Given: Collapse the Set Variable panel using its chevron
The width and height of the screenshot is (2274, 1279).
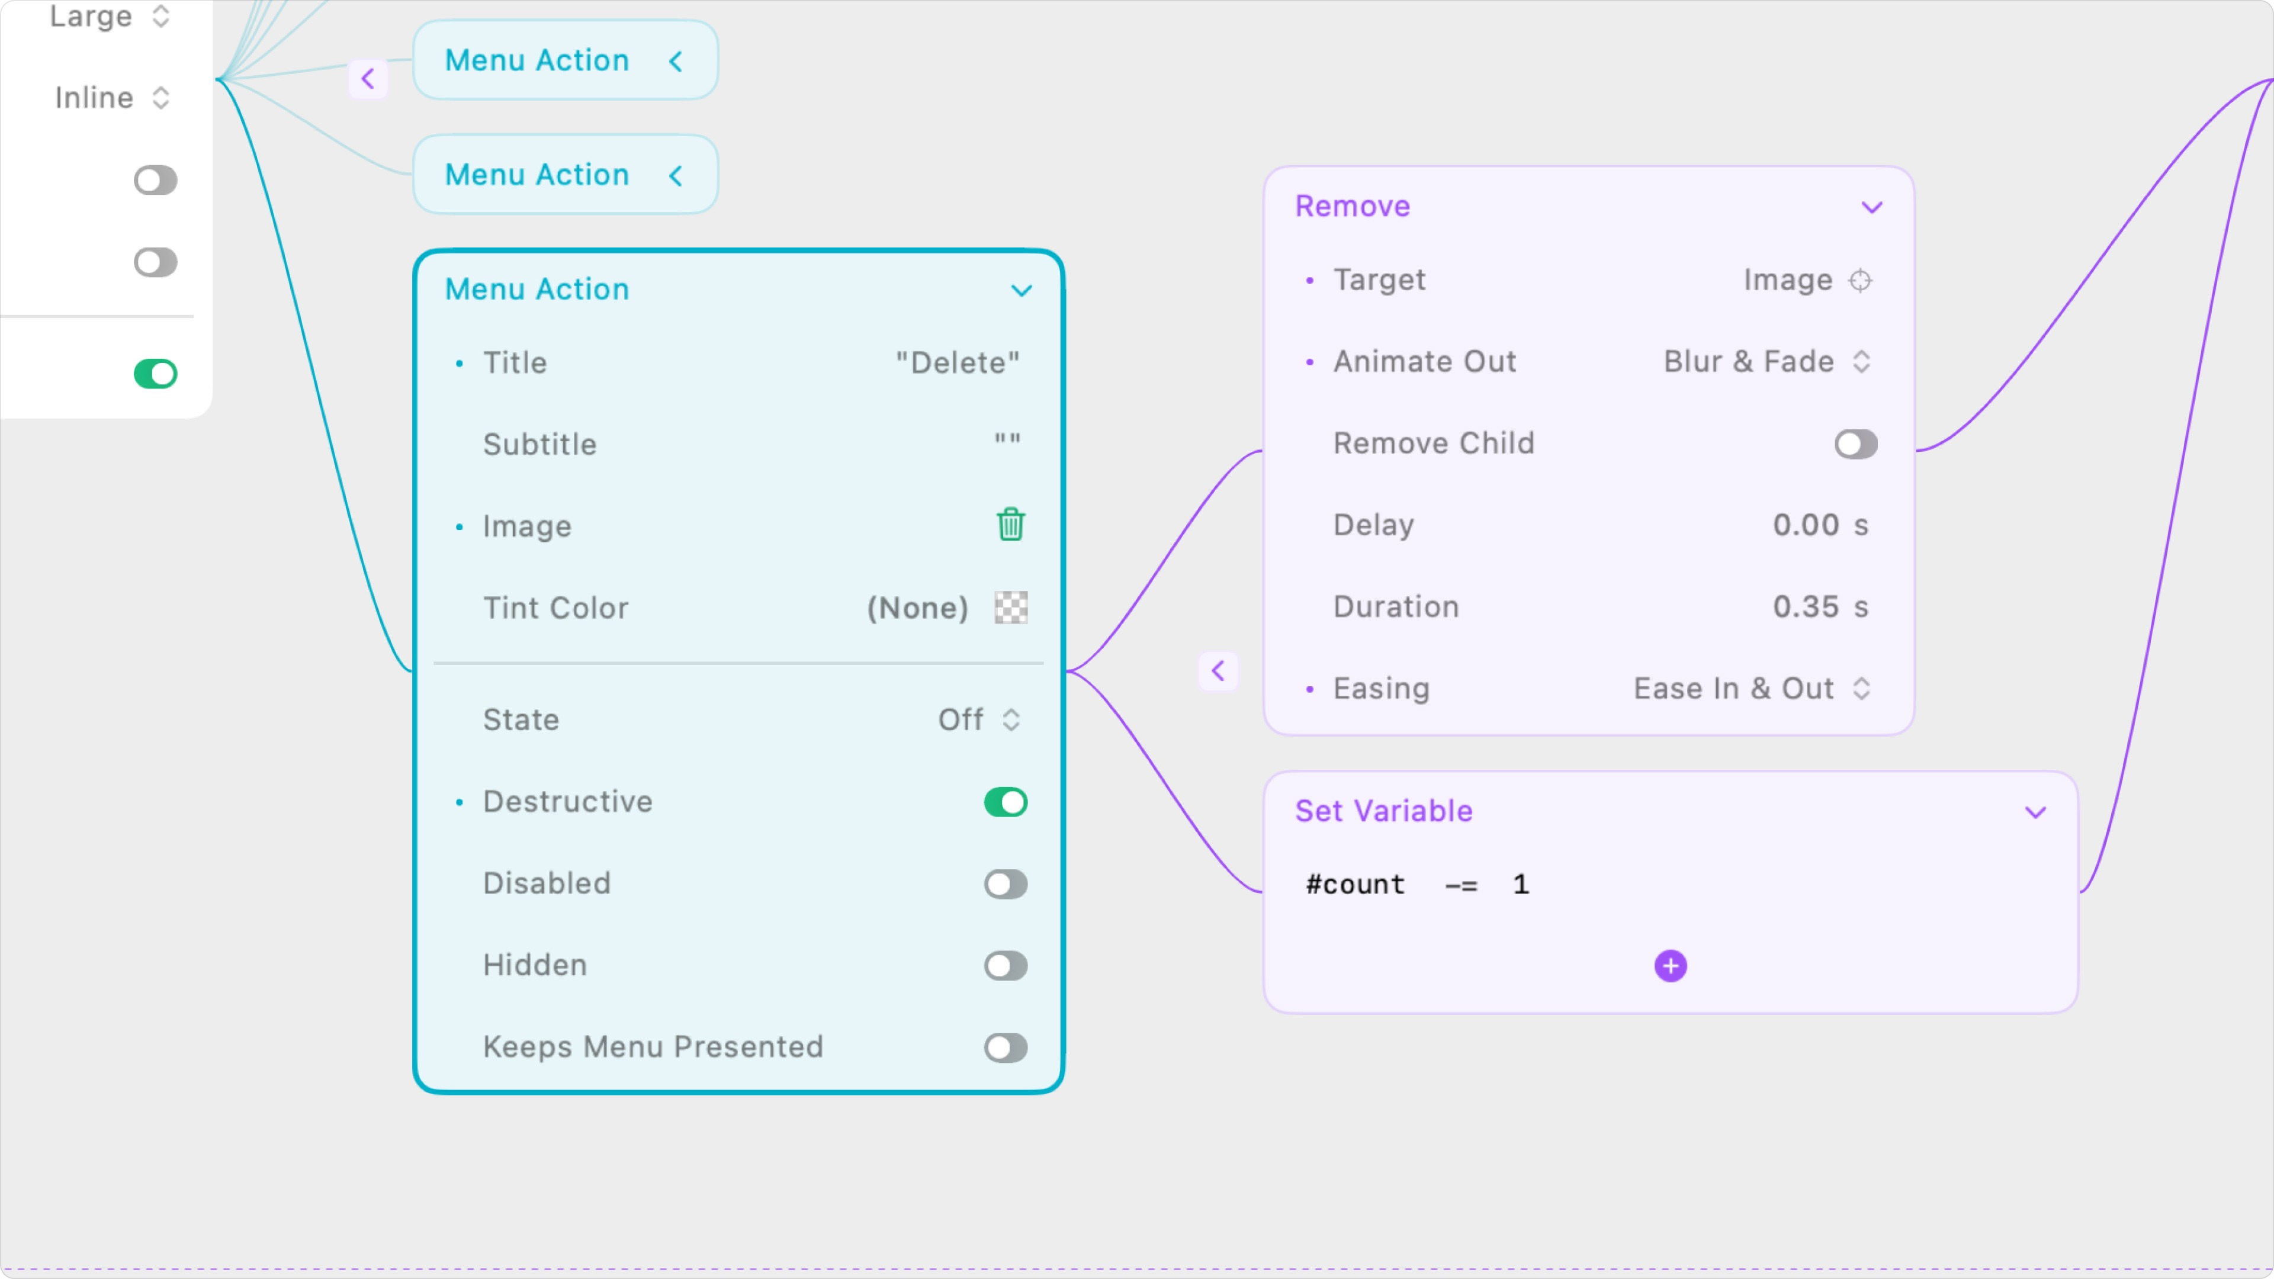Looking at the screenshot, I should point(2036,811).
